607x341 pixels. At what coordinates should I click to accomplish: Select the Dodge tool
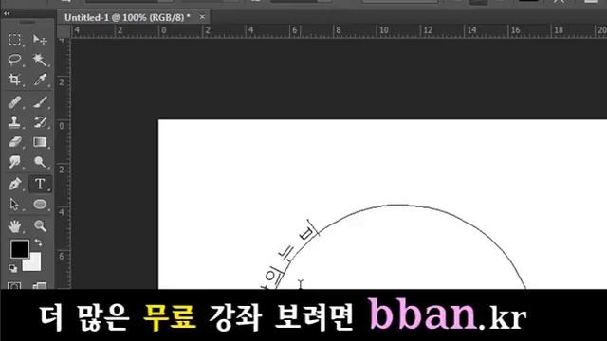[40, 162]
